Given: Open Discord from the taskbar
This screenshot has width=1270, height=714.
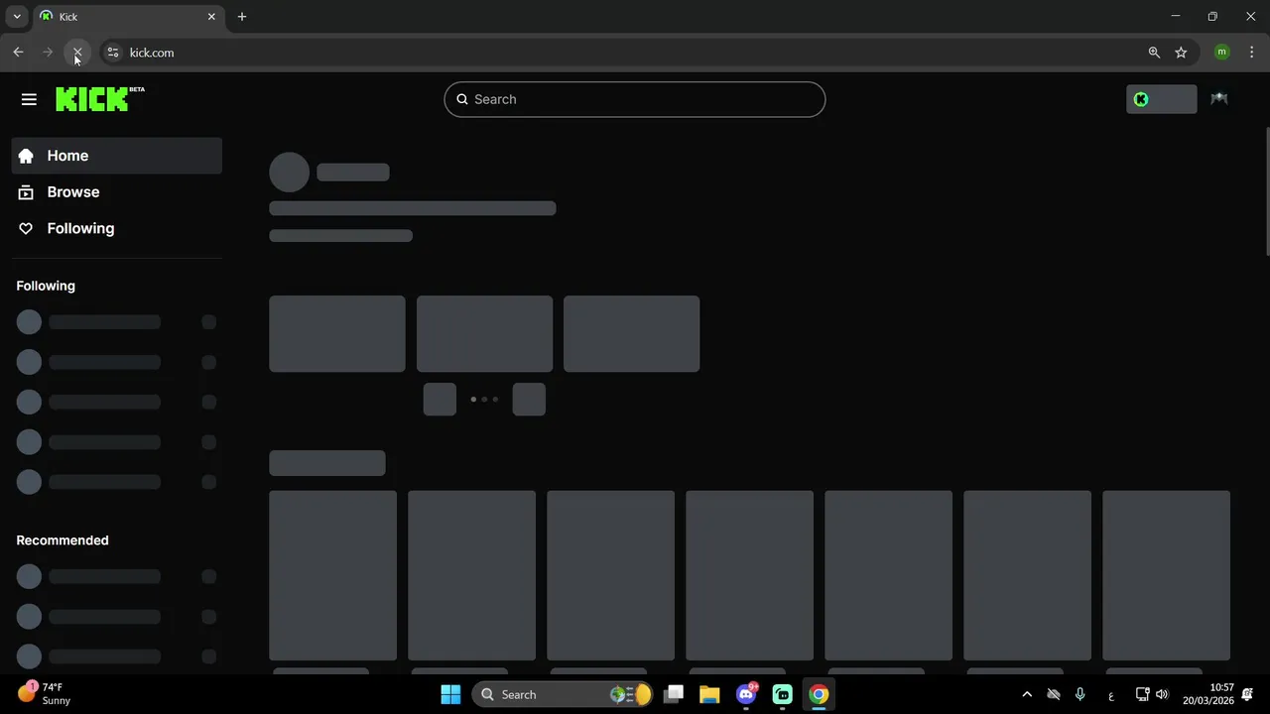Looking at the screenshot, I should click(x=746, y=694).
